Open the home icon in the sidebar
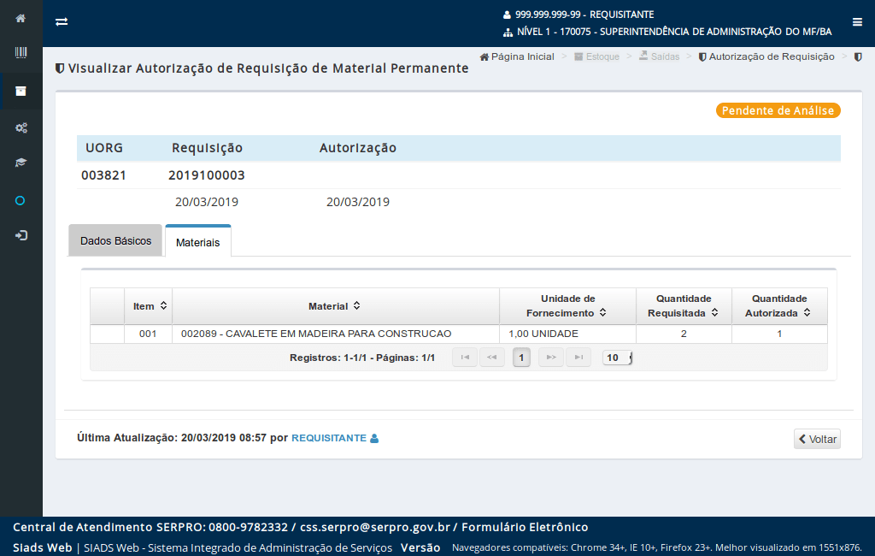This screenshot has width=875, height=556. click(x=21, y=19)
